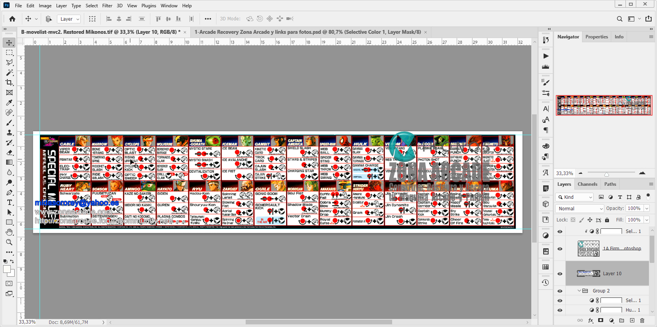Select the Pen tool
The image size is (657, 327).
click(9, 192)
